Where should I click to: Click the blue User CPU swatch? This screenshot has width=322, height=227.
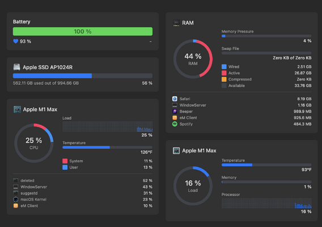pos(65,167)
